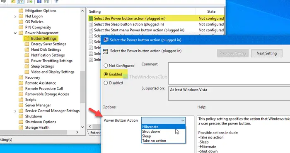The height and width of the screenshot is (153, 290).
Task: Select Shutdown Options in the tree
Action: (41, 122)
